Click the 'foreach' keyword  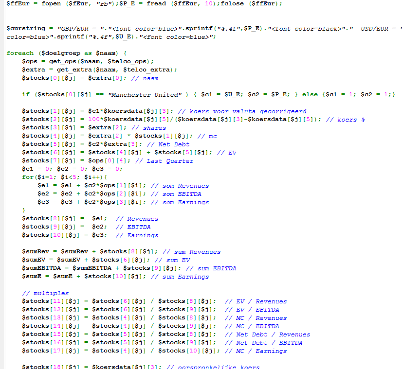point(20,53)
